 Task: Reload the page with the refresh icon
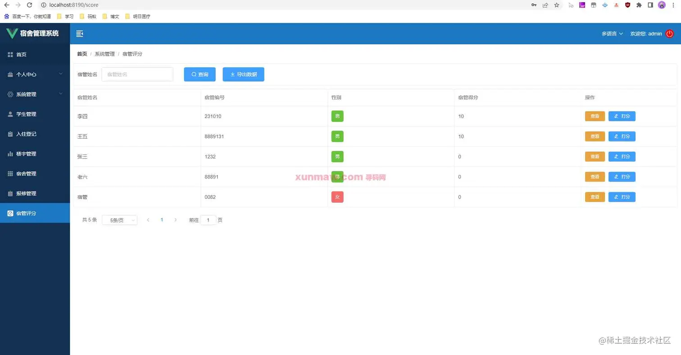30,5
